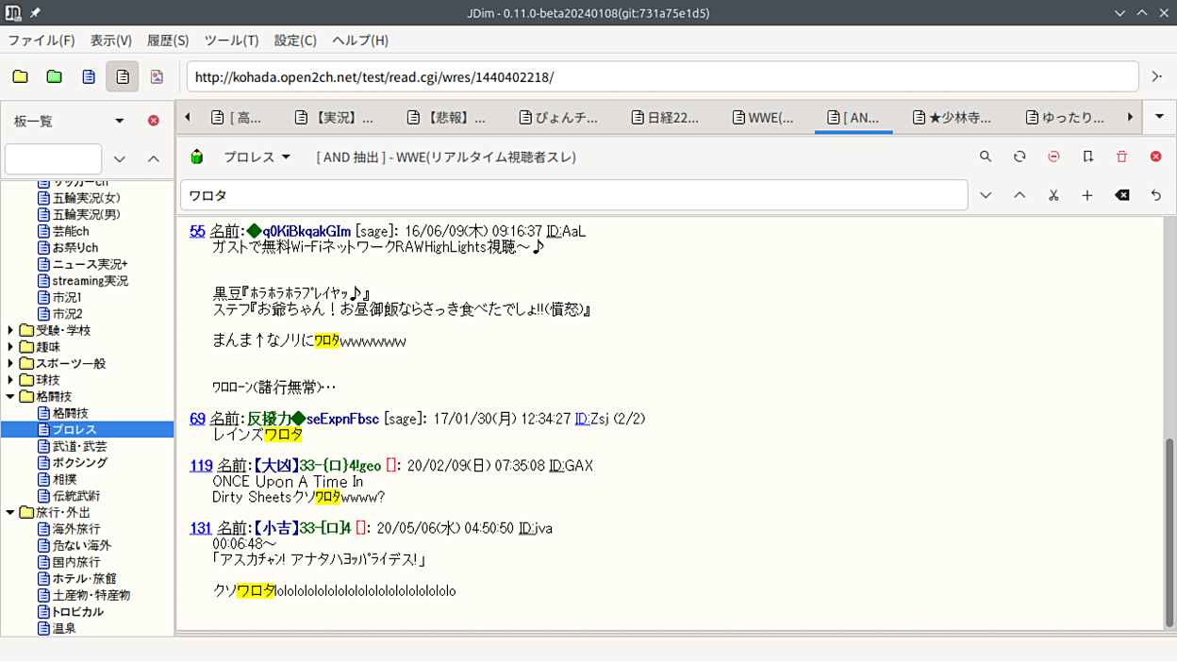Clear search highlight with backspace icon
This screenshot has height=662, width=1177.
pos(1121,195)
